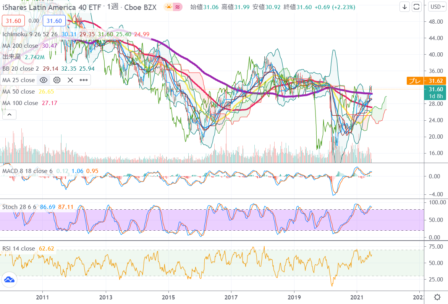The image size is (448, 304).
Task: Click the 2011 label on time axis
Action: click(42, 298)
